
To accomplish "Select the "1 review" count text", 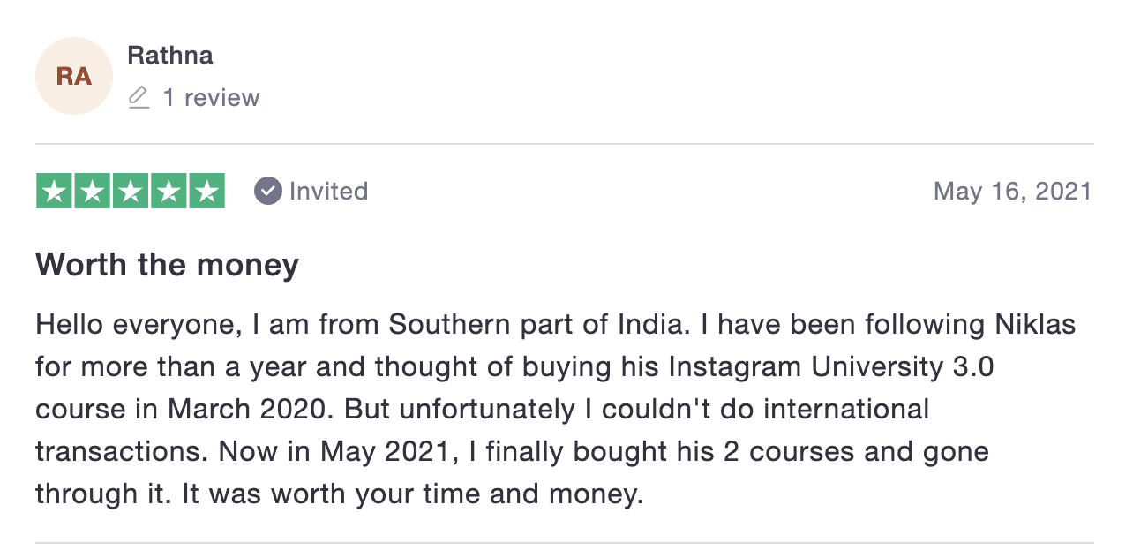I will (211, 97).
